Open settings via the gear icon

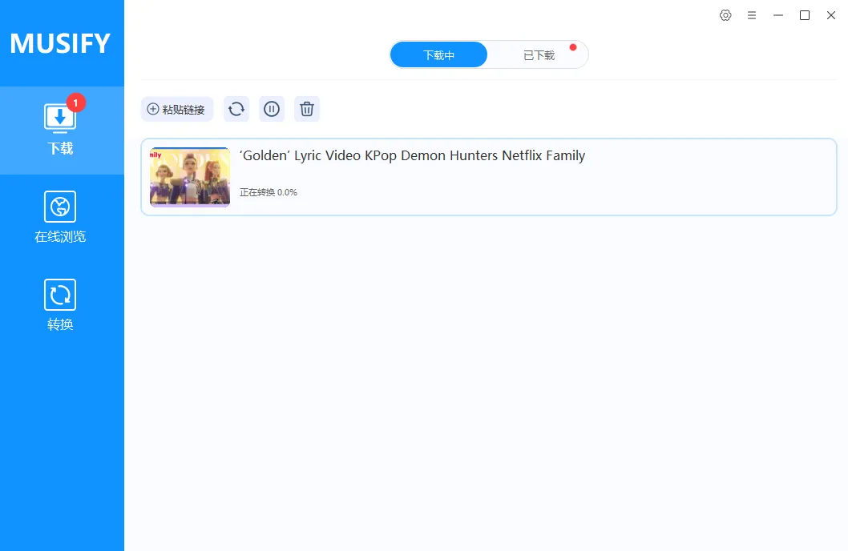pos(725,15)
